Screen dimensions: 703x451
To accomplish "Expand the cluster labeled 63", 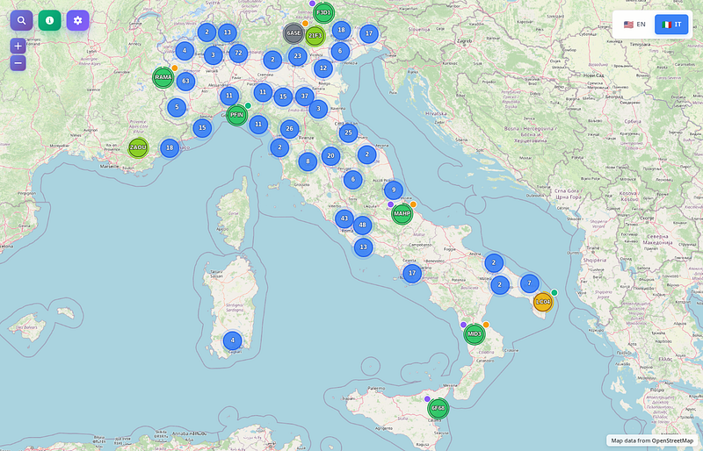I will (185, 82).
